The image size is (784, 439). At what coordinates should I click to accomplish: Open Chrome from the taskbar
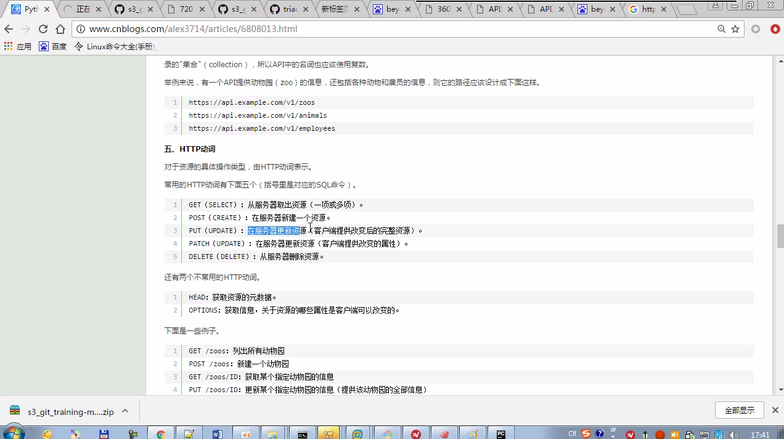[x=161, y=434]
